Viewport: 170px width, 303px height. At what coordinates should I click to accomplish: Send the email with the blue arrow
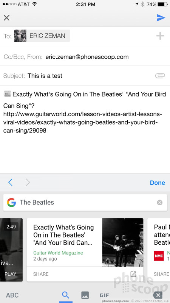(x=161, y=18)
